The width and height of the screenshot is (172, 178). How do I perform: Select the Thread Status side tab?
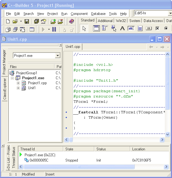pos(14,157)
